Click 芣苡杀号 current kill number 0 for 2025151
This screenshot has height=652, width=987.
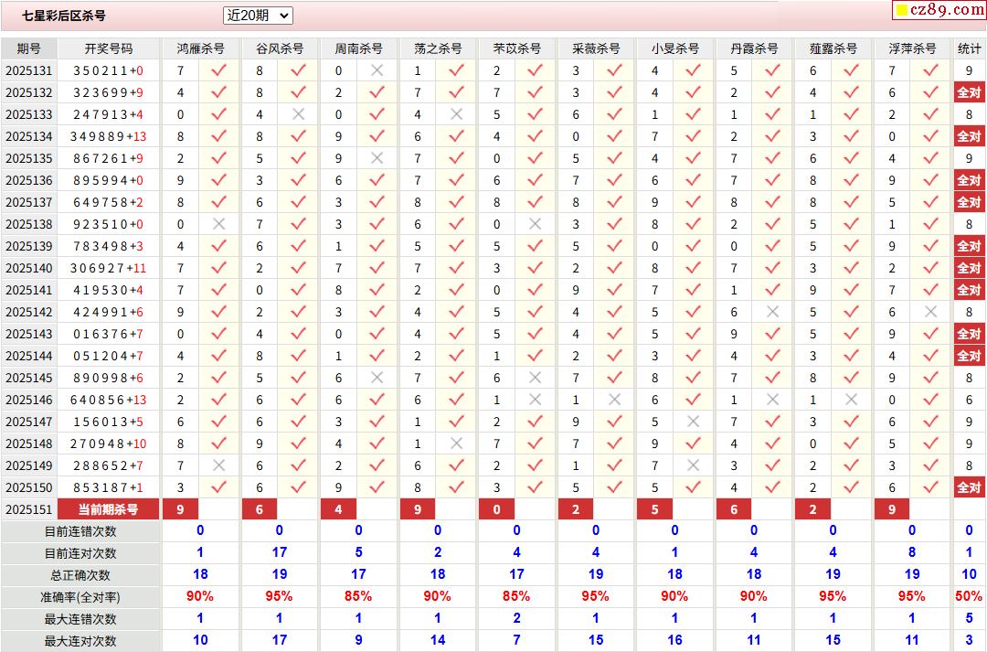pyautogui.click(x=496, y=509)
